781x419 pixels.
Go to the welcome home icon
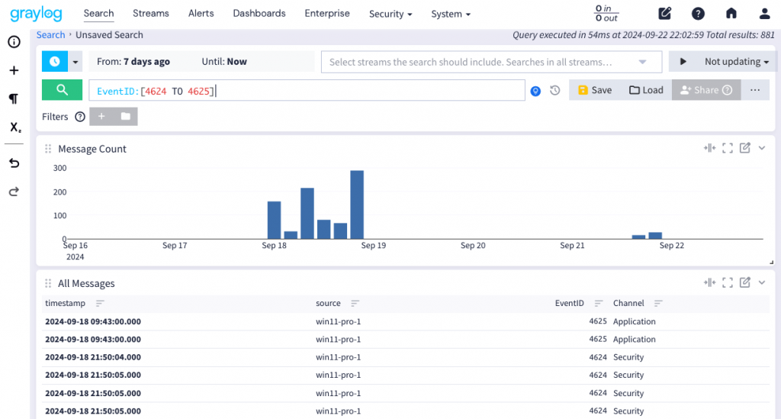point(731,14)
